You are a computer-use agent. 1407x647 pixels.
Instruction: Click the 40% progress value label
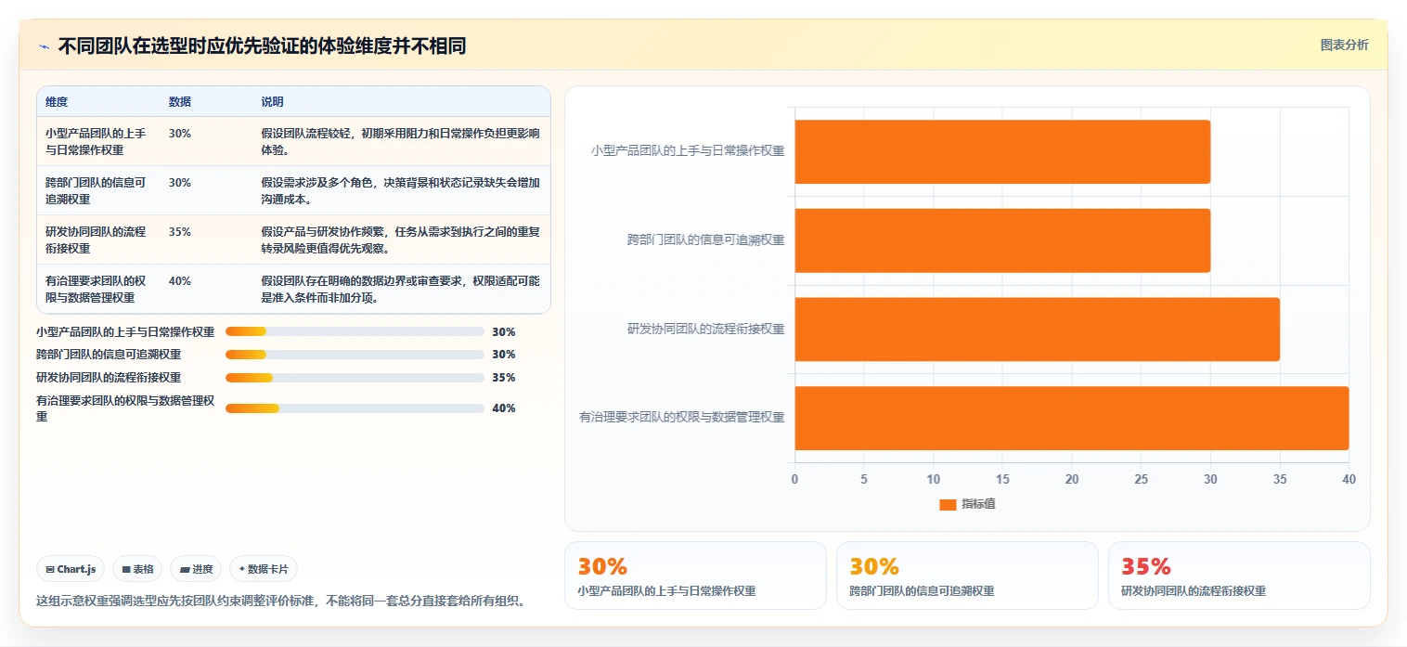pos(504,408)
